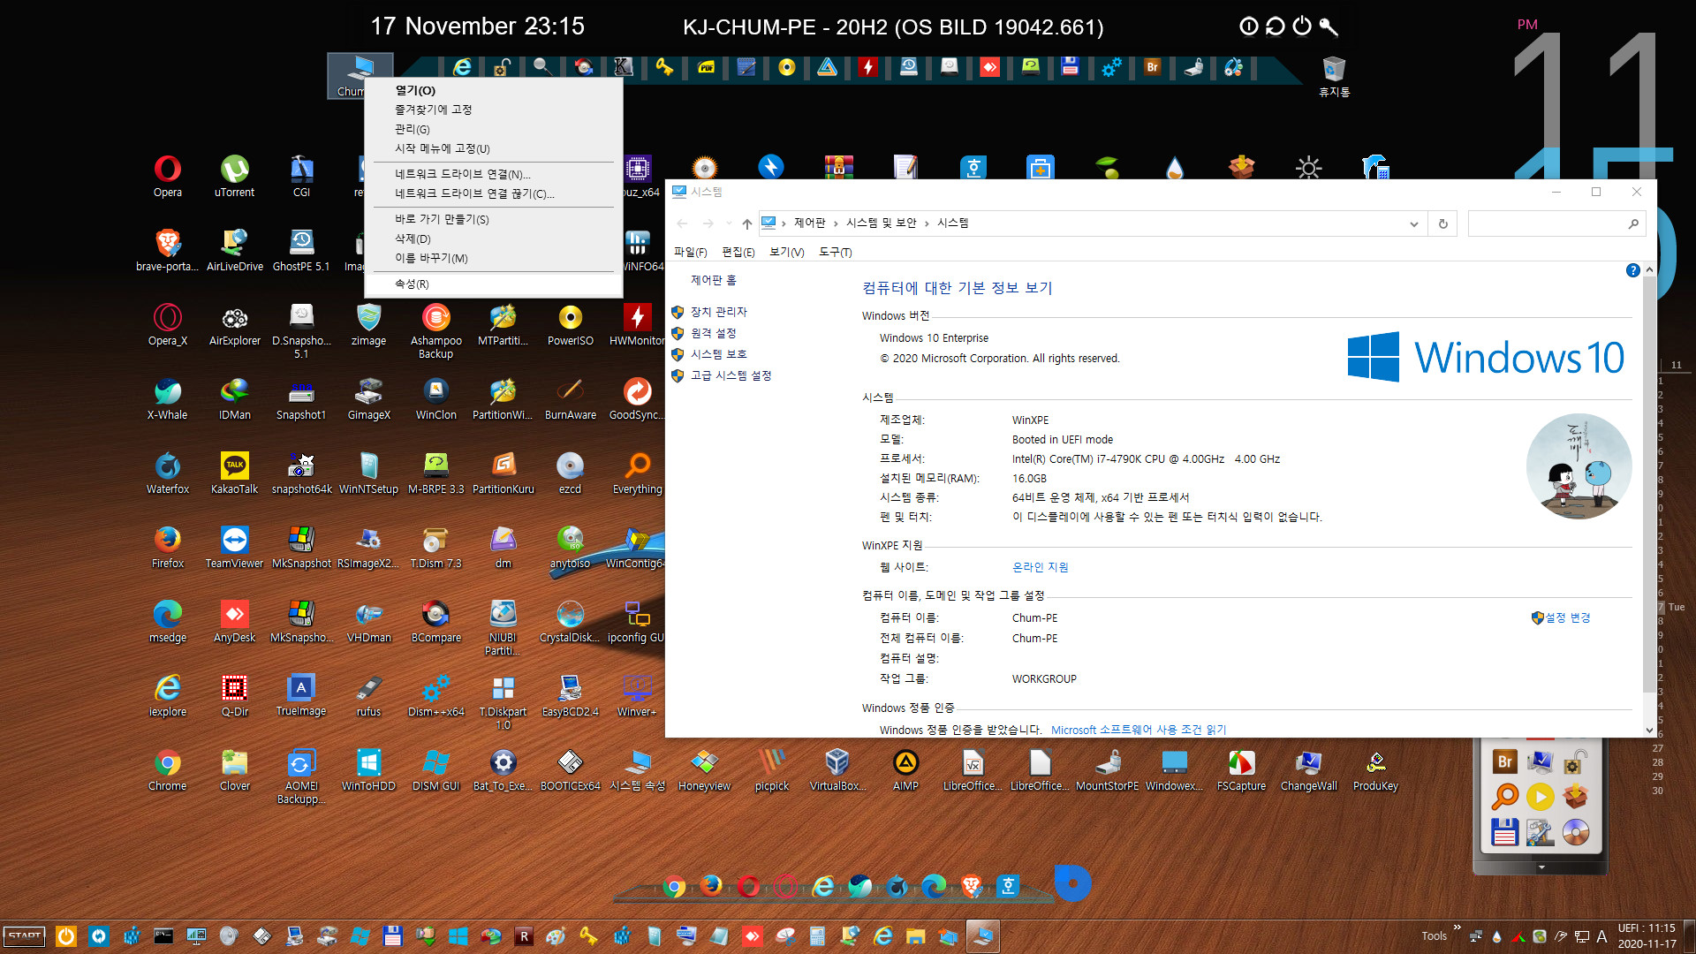The image size is (1696, 954).
Task: Select 네트워크 드라이브 연결(N) menu entry
Action: coord(493,174)
